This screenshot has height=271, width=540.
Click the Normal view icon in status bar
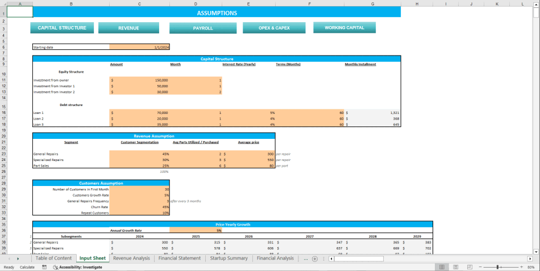click(x=441, y=267)
